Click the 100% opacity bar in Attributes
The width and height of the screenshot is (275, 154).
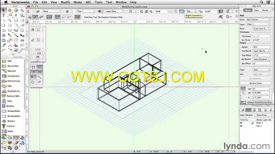pos(38,50)
